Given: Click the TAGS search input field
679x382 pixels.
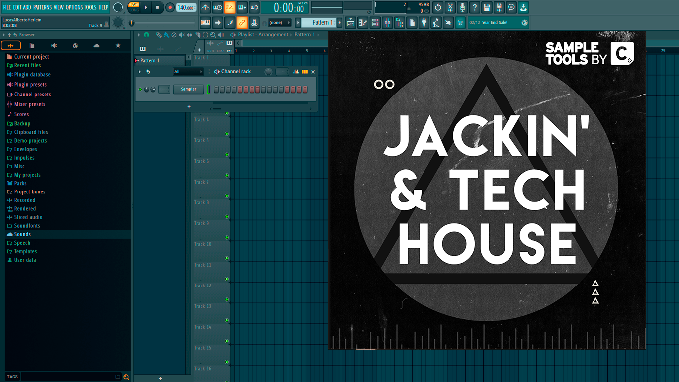Looking at the screenshot, I should [x=67, y=377].
